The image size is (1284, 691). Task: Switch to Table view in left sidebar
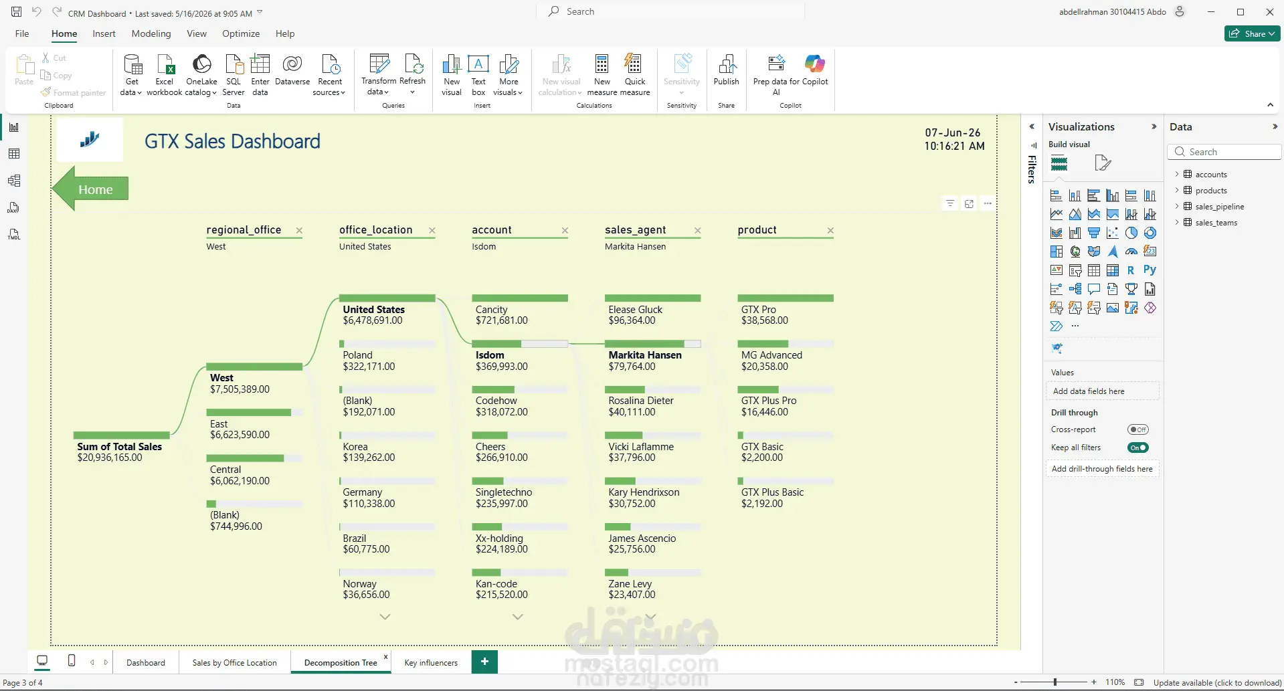click(14, 154)
